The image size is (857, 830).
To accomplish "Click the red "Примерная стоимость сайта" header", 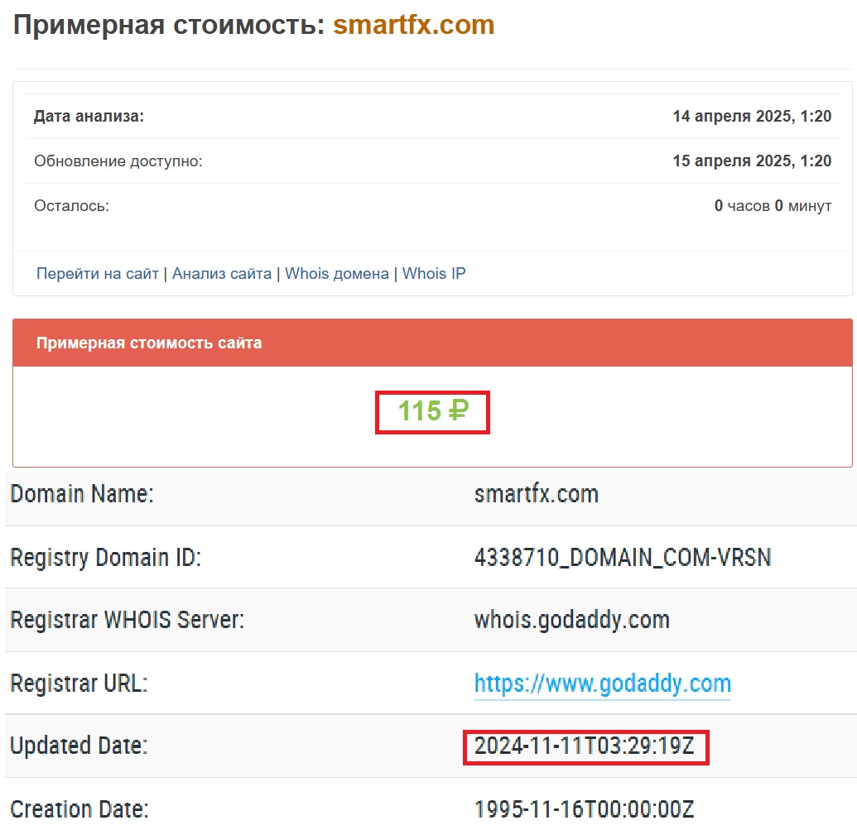I will point(149,343).
